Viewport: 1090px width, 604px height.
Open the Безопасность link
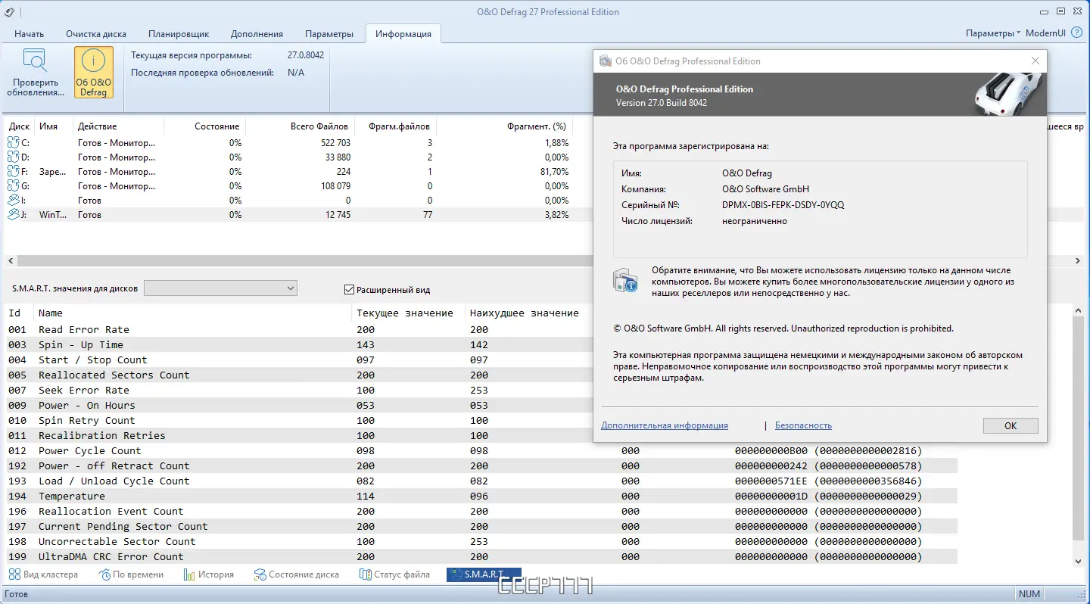[803, 425]
